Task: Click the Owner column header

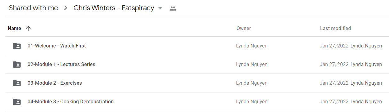Action: click(244, 29)
